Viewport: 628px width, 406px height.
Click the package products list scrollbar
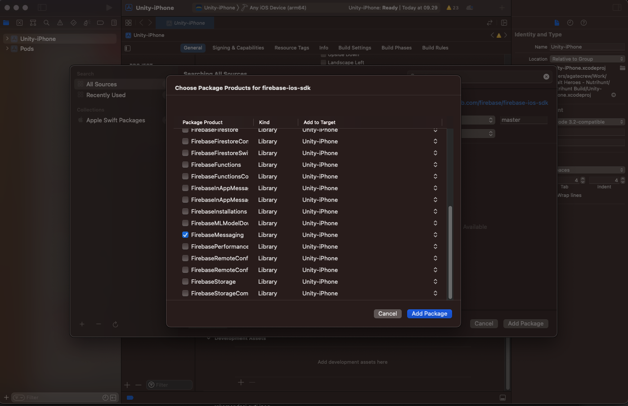coord(450,252)
